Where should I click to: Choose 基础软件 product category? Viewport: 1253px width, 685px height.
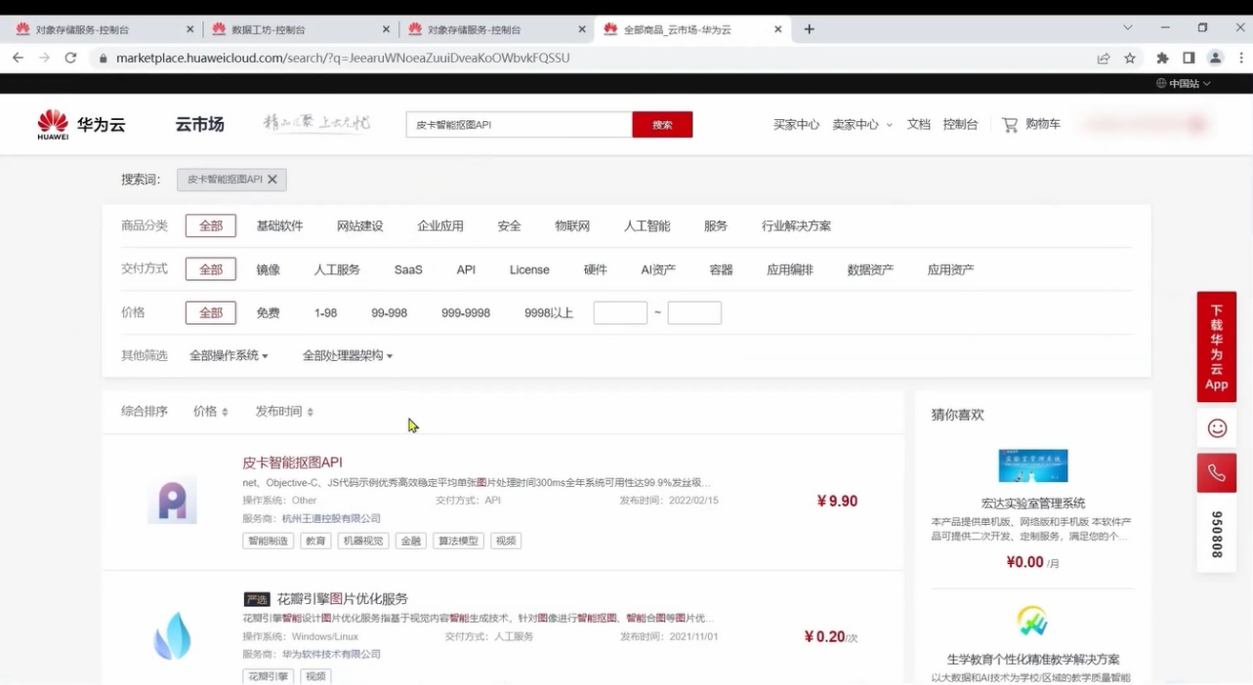click(279, 225)
